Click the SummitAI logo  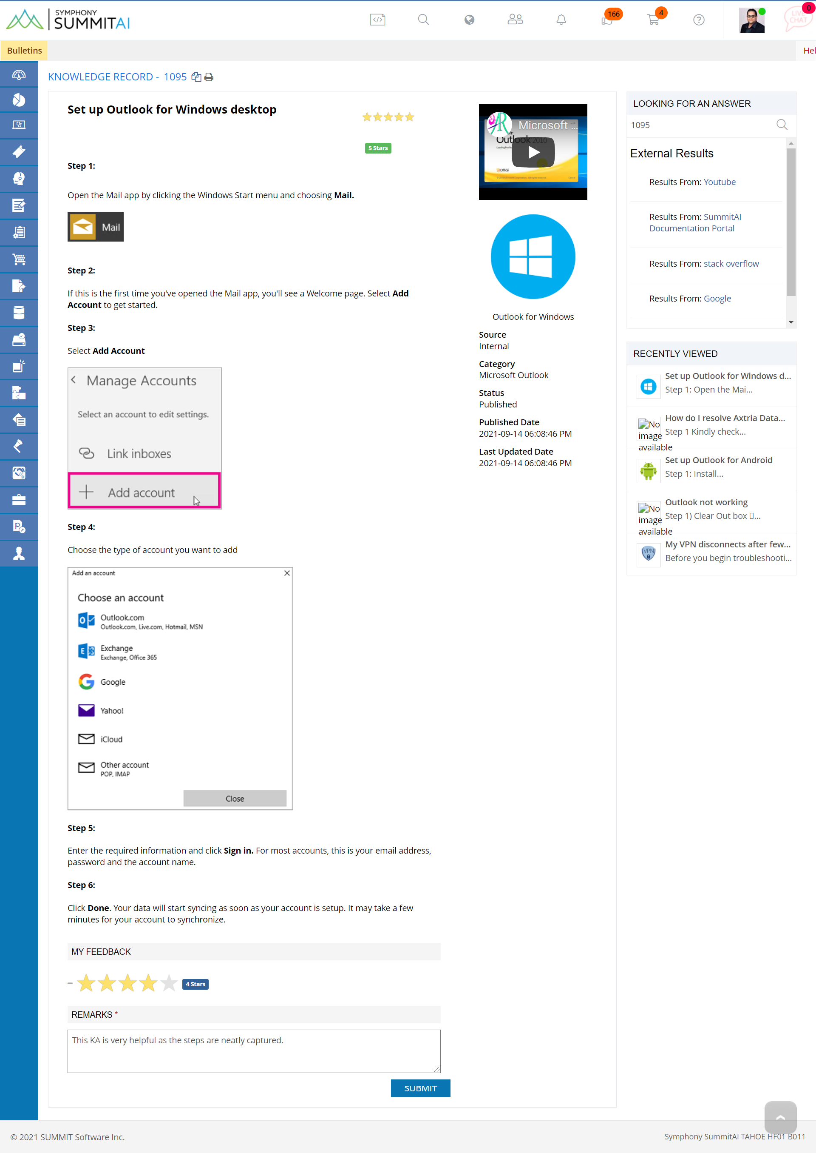pos(68,20)
